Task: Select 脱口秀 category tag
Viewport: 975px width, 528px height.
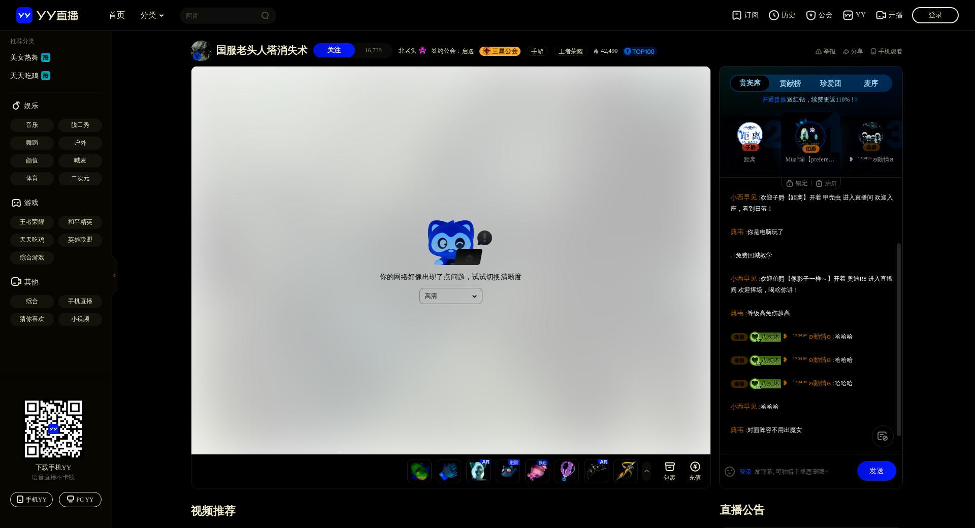Action: (80, 125)
